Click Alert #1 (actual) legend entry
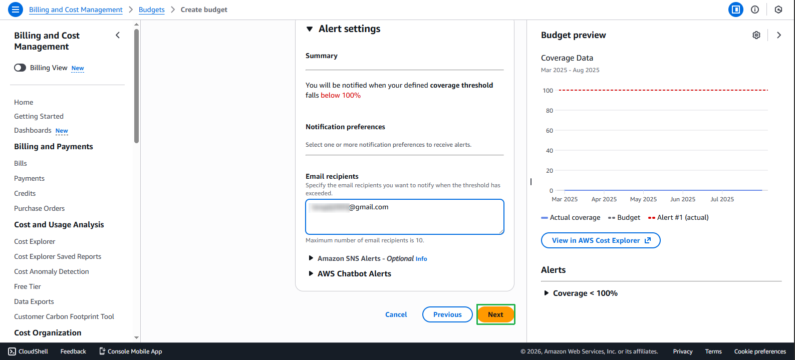The height and width of the screenshot is (360, 795). coord(678,217)
